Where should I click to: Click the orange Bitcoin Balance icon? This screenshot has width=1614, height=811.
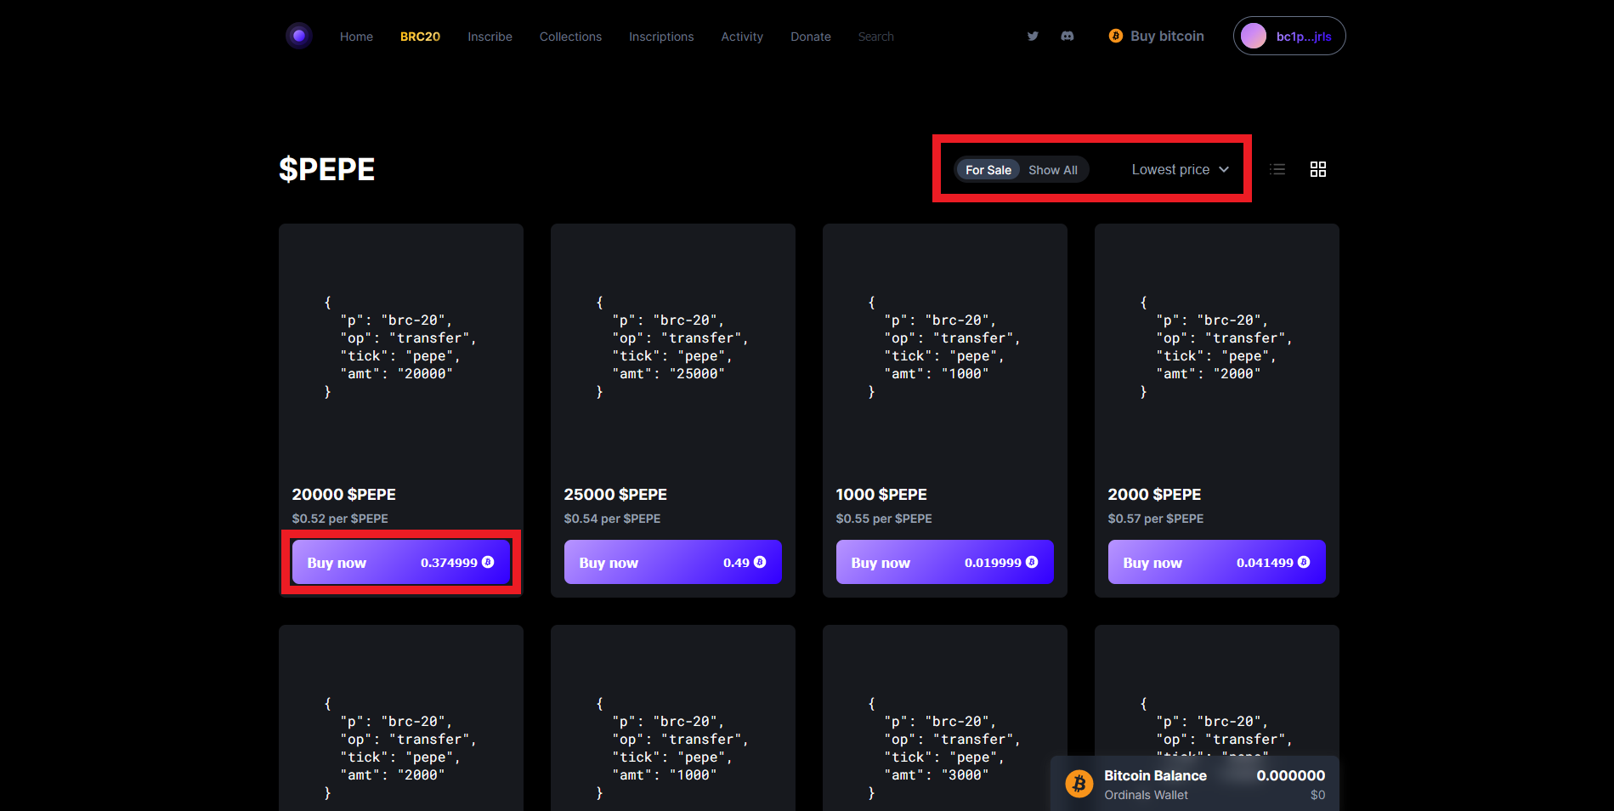1079,783
